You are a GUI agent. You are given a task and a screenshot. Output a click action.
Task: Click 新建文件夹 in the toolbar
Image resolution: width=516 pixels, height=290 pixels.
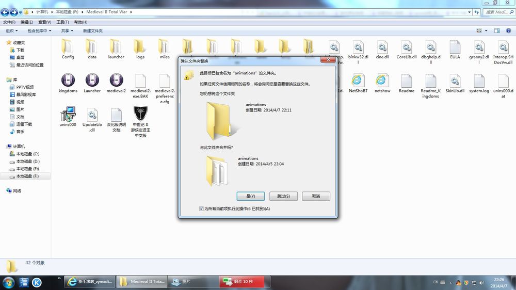(93, 30)
